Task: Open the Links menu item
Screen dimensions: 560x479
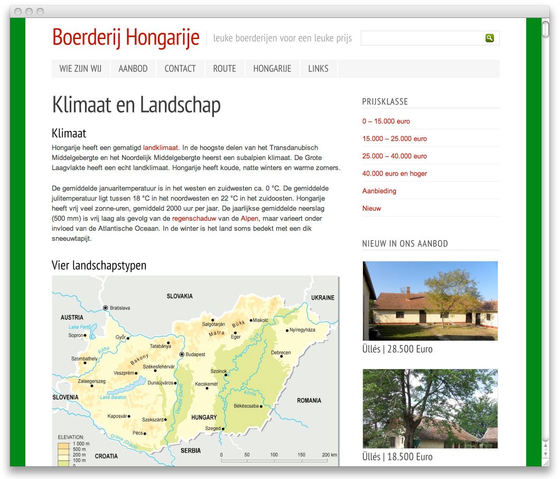Action: pyautogui.click(x=318, y=69)
